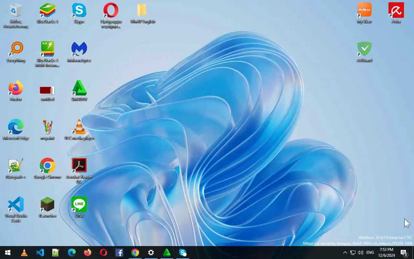The height and width of the screenshot is (259, 414).
Task: Select the LINE desktop shortcut
Action: pyautogui.click(x=79, y=207)
